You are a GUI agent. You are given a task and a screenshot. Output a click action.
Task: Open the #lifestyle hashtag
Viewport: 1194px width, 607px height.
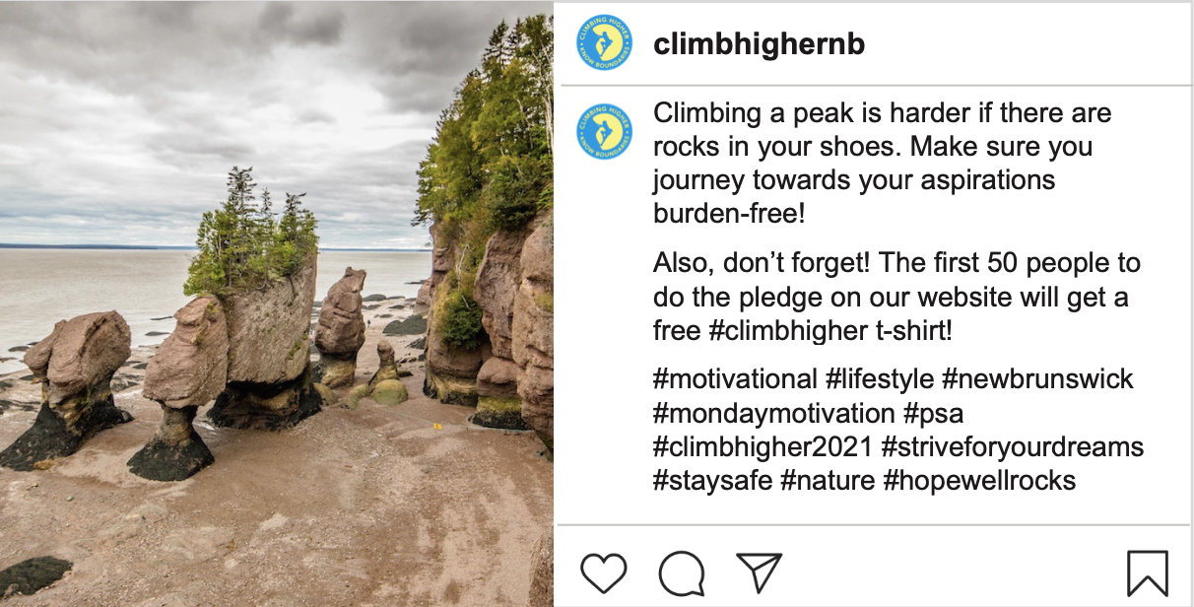[x=879, y=379]
